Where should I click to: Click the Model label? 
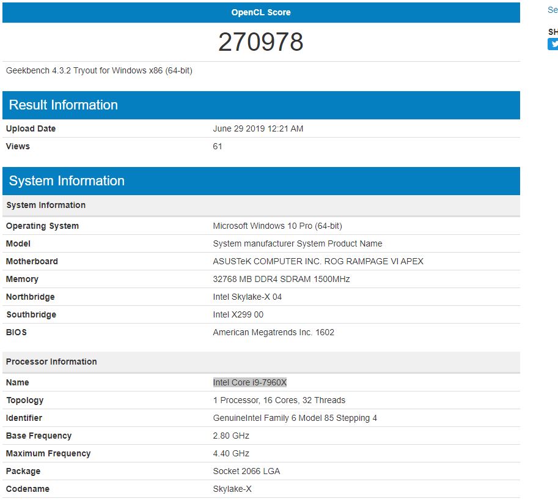point(18,243)
